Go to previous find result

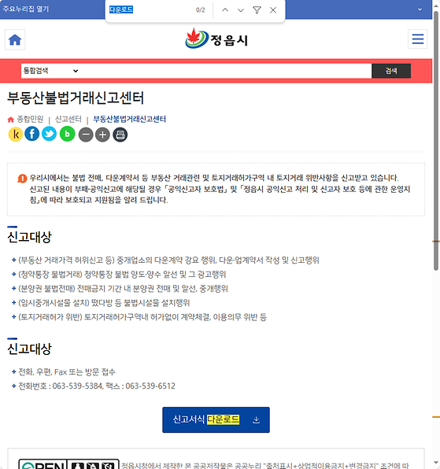pyautogui.click(x=225, y=10)
